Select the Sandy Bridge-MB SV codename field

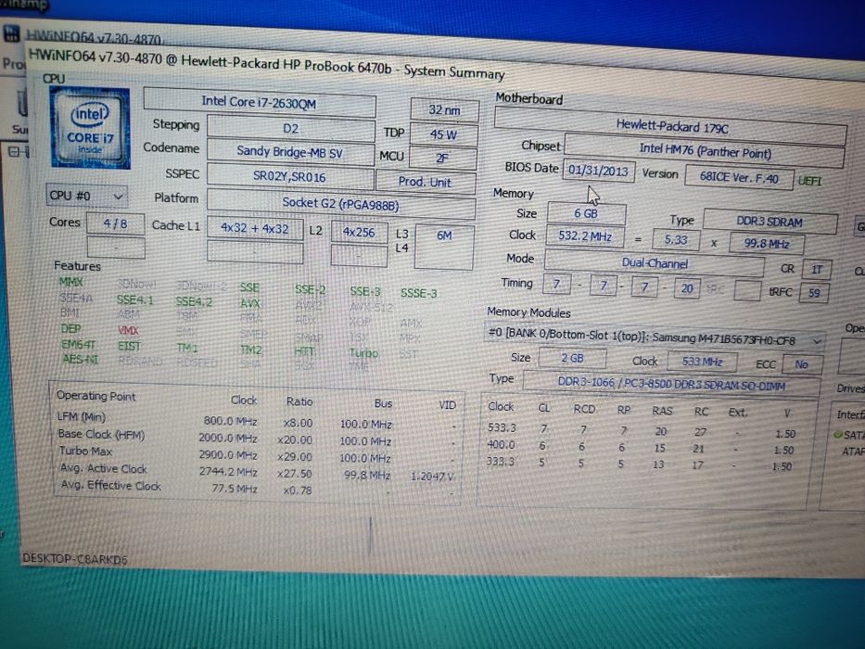(x=290, y=152)
